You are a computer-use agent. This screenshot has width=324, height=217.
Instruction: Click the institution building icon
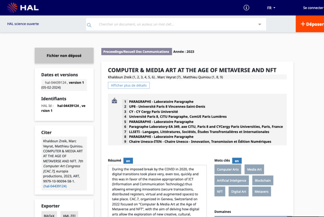(115, 101)
